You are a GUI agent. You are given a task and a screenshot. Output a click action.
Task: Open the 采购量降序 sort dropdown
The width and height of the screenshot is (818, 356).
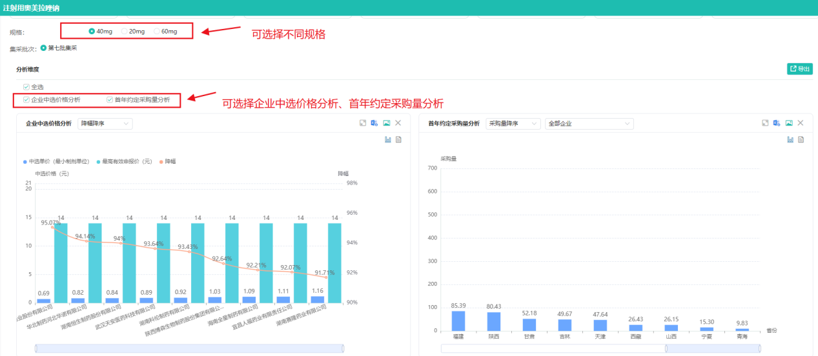pyautogui.click(x=513, y=123)
